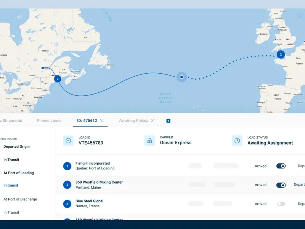Click the ship position marker in the Atlantic

(181, 77)
